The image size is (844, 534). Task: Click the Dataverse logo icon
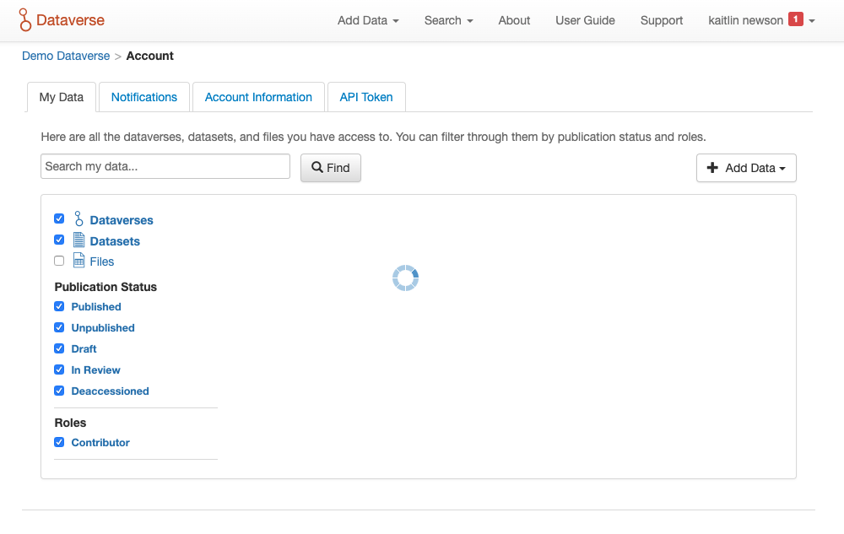24,20
